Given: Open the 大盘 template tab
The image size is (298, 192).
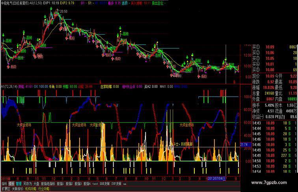Looking at the screenshot, I should (36, 184).
